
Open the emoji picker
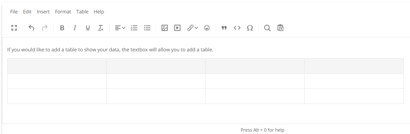(x=207, y=28)
